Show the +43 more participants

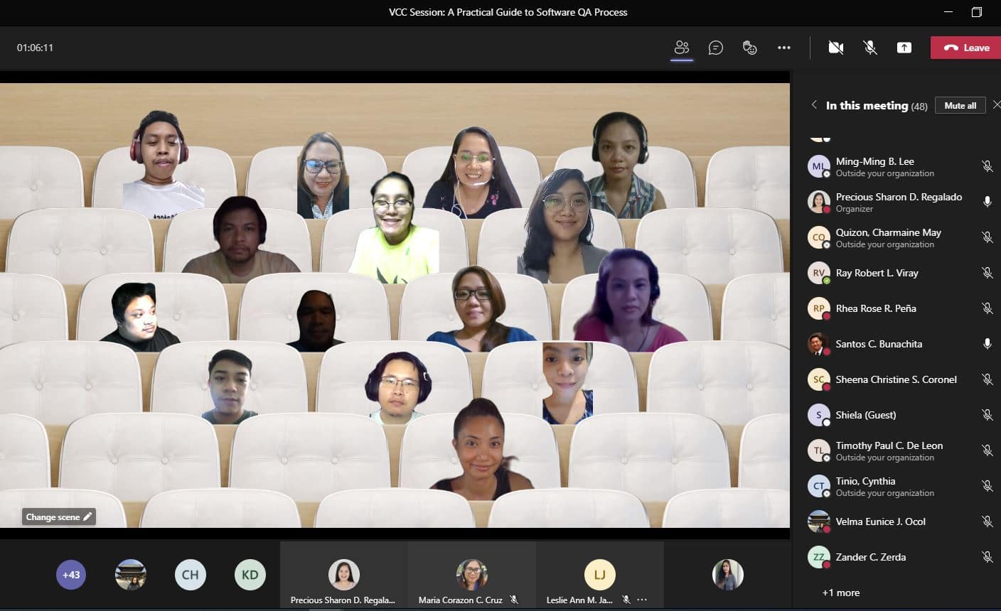(x=71, y=575)
